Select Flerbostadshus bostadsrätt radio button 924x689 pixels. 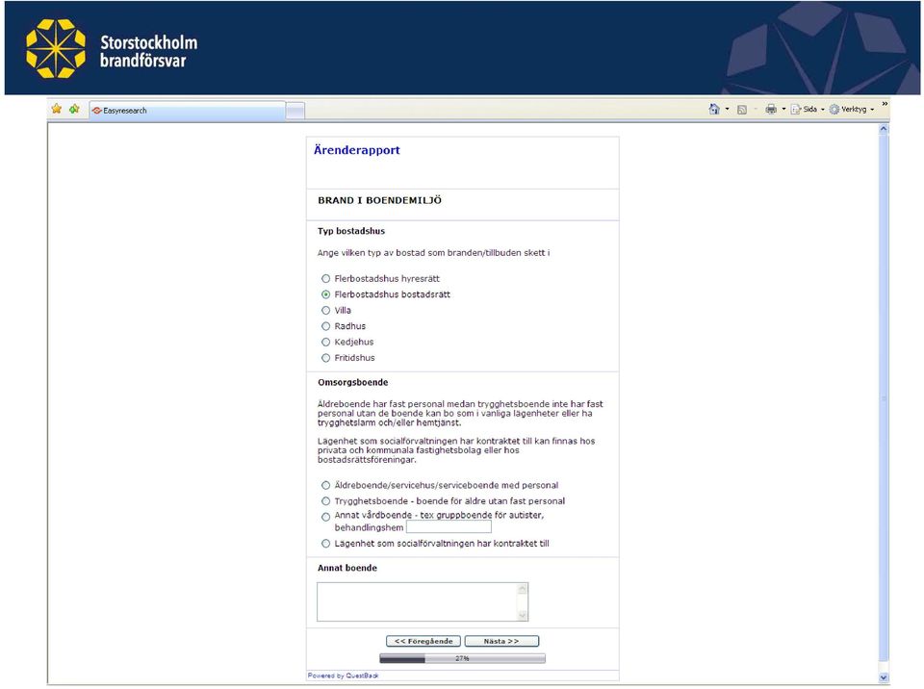[326, 294]
